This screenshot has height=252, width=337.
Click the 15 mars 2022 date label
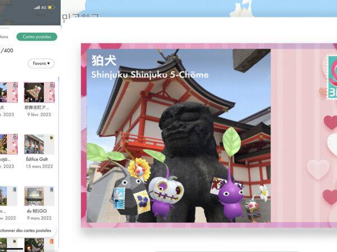coord(39,166)
